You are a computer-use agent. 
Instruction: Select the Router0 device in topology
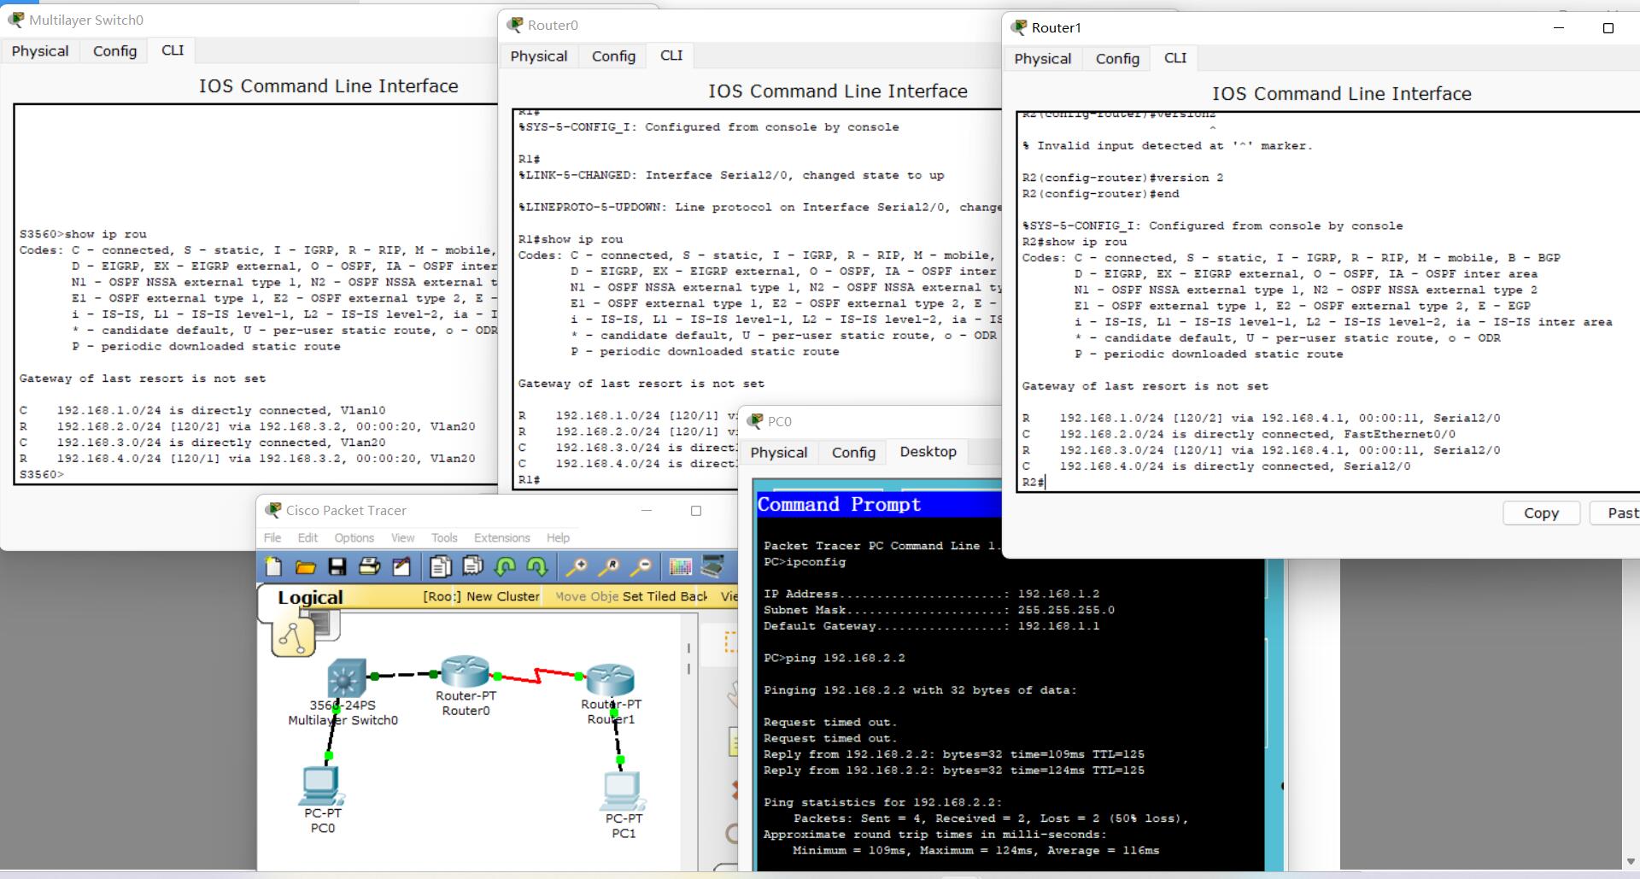[465, 671]
